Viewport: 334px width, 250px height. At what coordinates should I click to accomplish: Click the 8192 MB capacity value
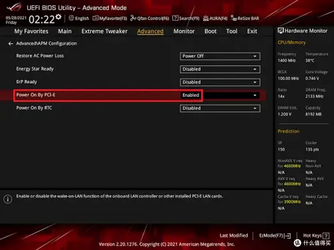pyautogui.click(x=313, y=114)
